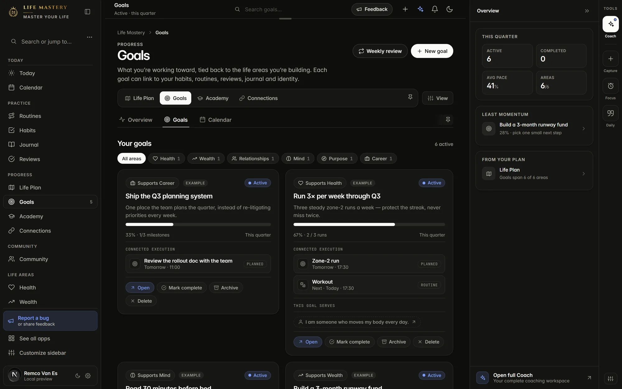Image resolution: width=622 pixels, height=389 pixels.
Task: Open account settings gear icon
Action: click(88, 376)
